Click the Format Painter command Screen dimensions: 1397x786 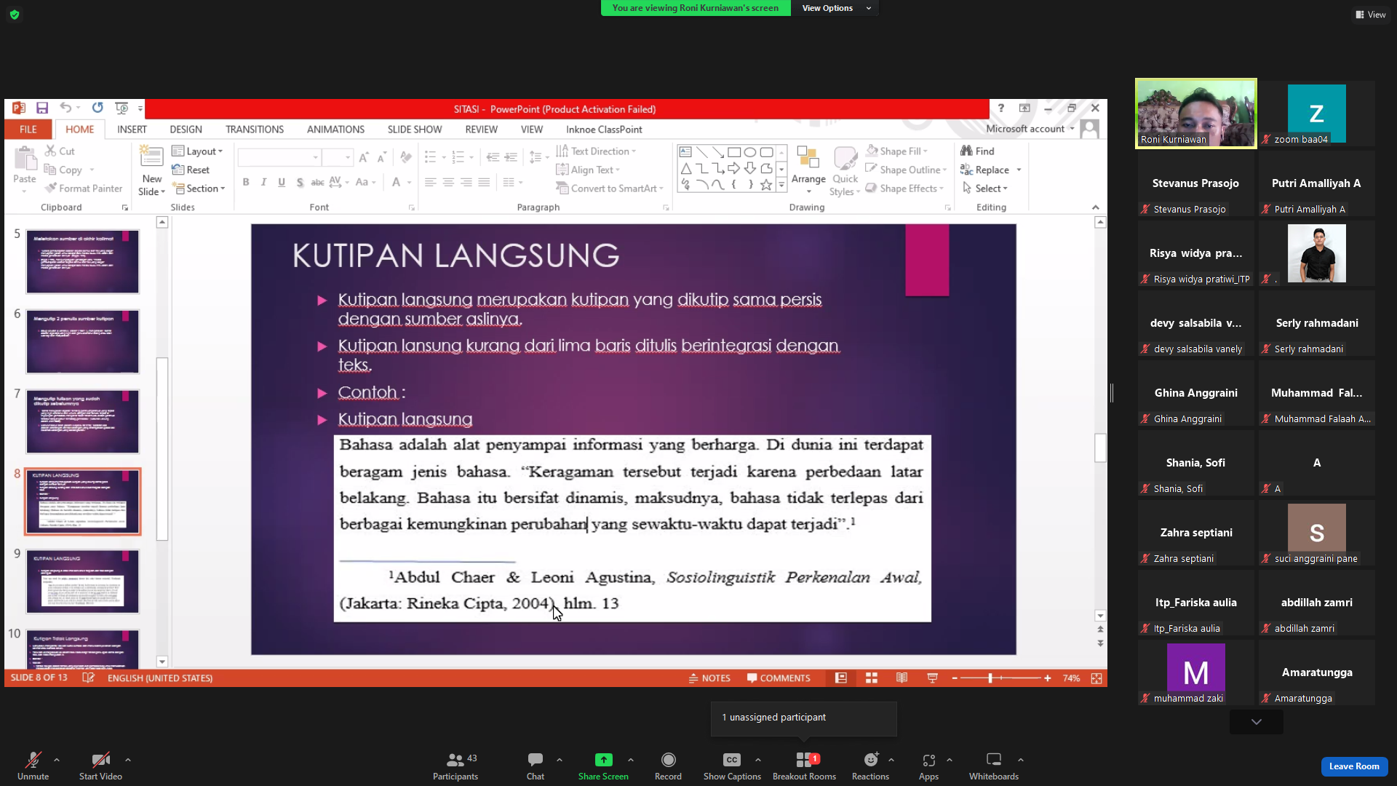(x=84, y=188)
